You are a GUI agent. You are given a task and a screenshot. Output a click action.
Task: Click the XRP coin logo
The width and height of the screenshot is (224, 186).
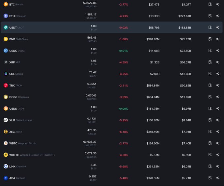coord(6,62)
